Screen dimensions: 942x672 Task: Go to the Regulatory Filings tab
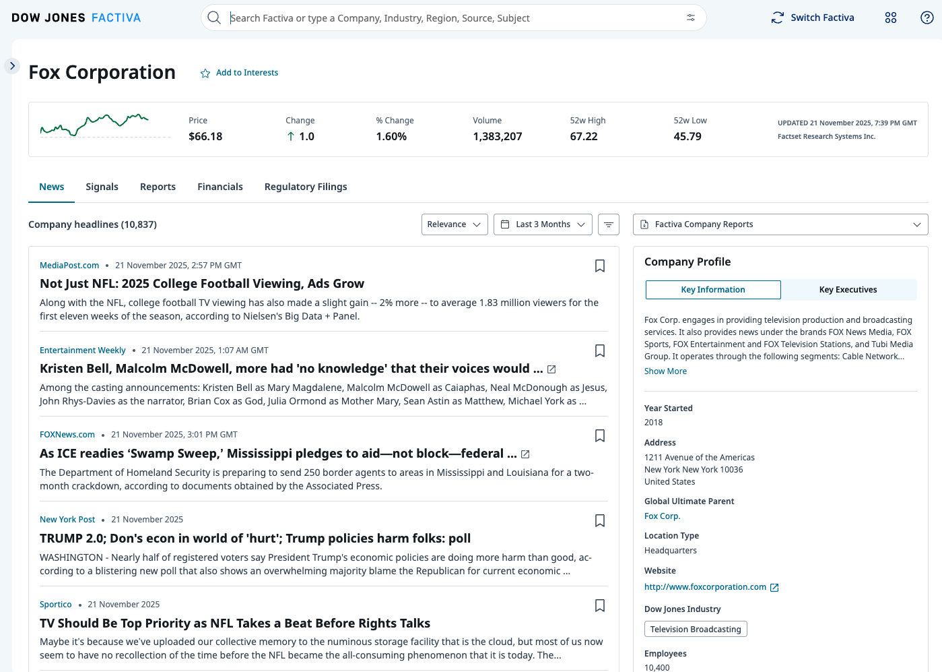(x=306, y=187)
